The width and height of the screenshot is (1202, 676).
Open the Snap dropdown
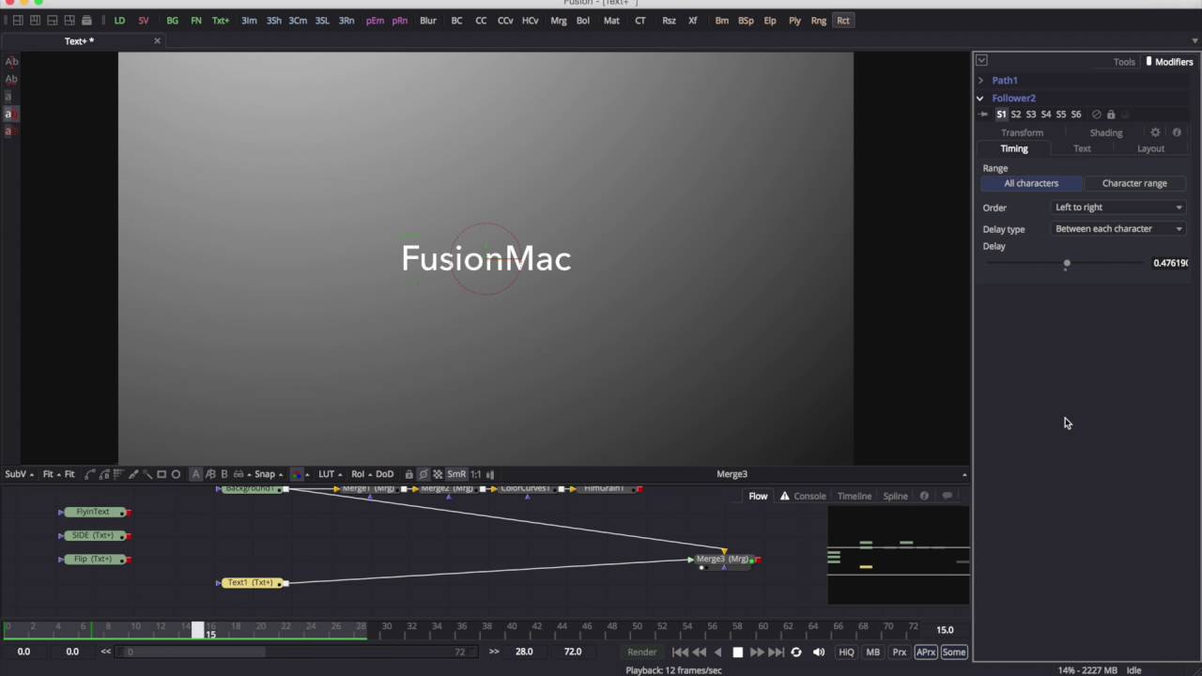pos(269,474)
